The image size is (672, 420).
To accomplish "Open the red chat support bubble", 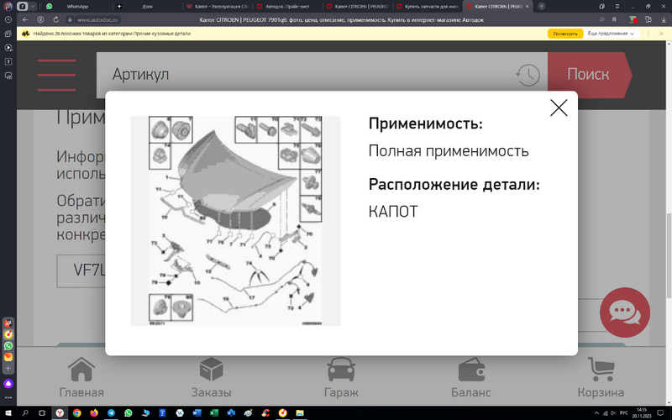I will click(x=625, y=312).
